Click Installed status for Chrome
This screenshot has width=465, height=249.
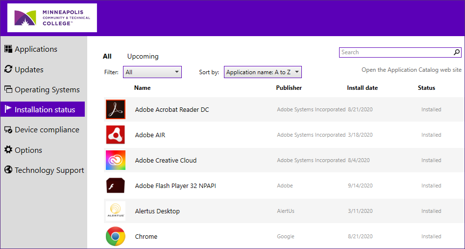point(431,236)
